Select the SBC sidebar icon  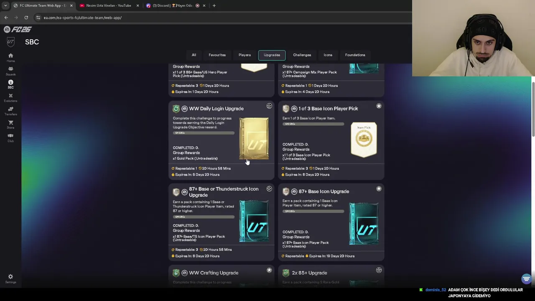point(10,84)
